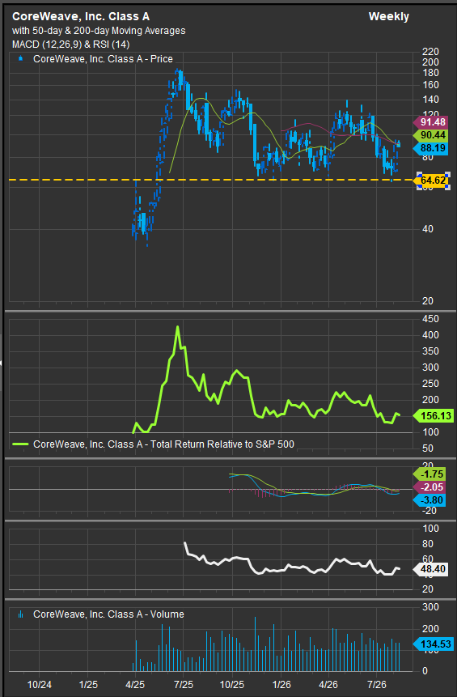Click the 7/25 date axis label
The height and width of the screenshot is (697, 457).
tap(184, 685)
